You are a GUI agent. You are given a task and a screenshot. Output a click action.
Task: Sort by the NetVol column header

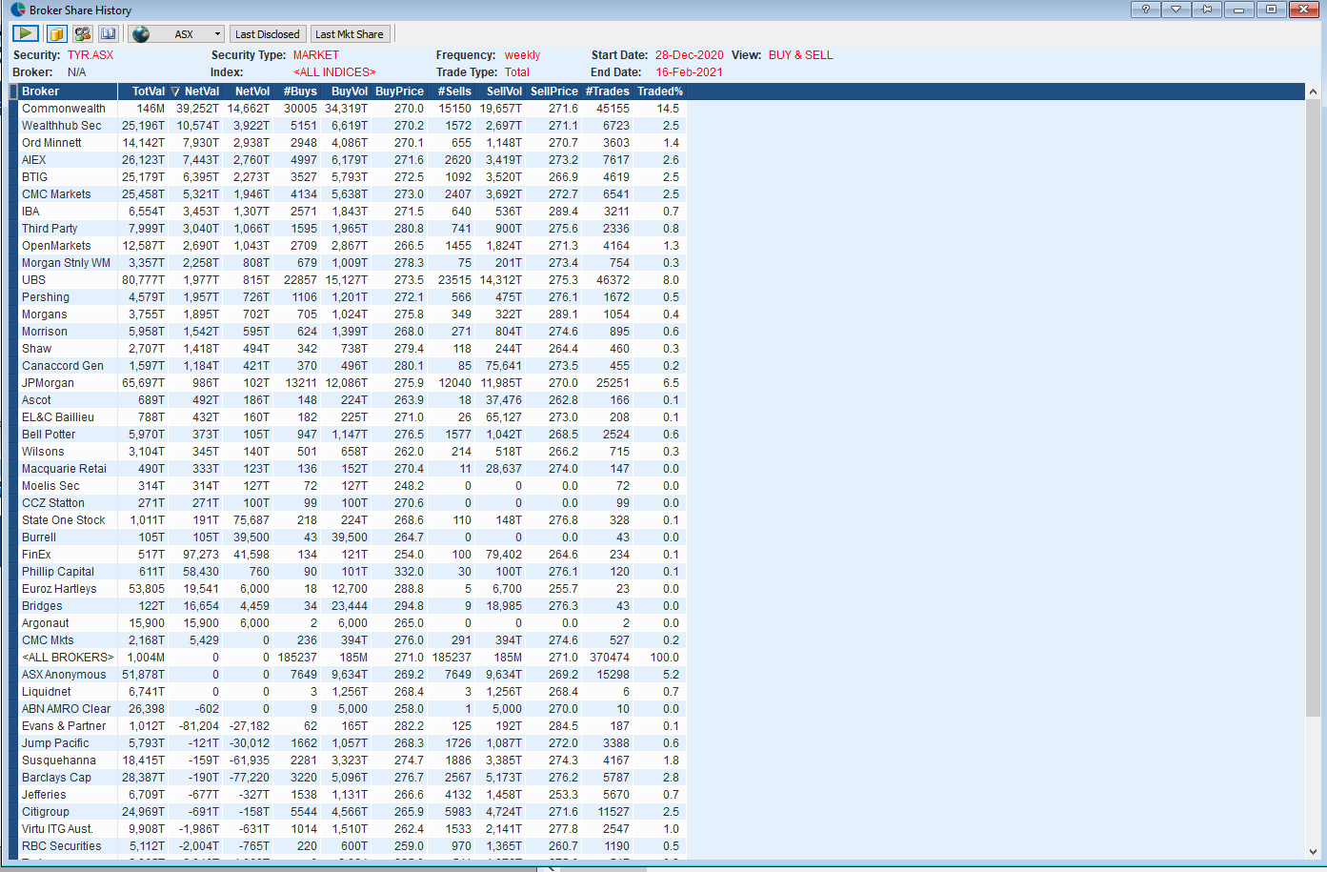pos(247,91)
